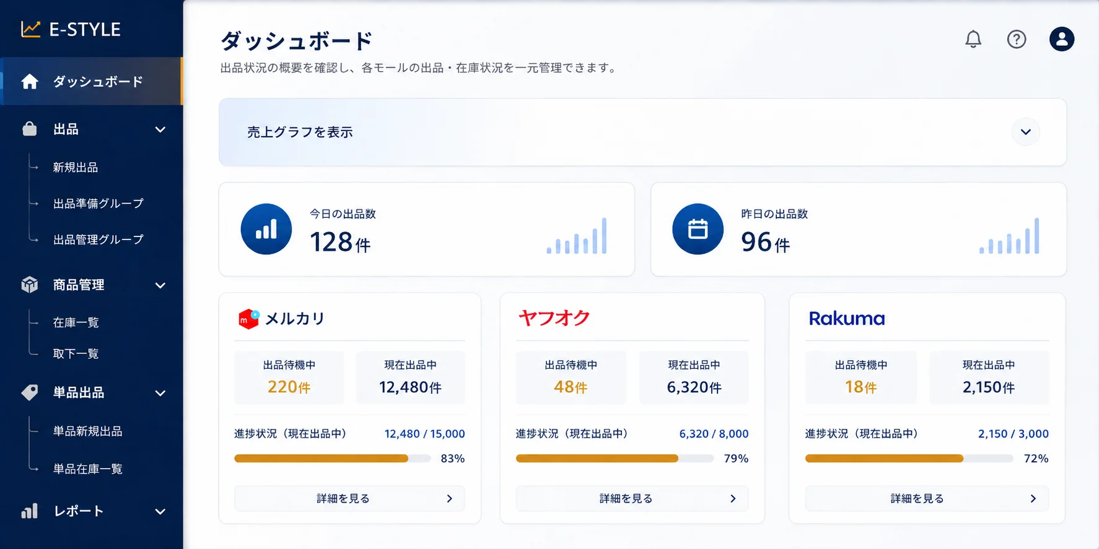1099x549 pixels.
Task: Click the mini bar graph in 昨日の出品数 card
Action: pos(1009,236)
